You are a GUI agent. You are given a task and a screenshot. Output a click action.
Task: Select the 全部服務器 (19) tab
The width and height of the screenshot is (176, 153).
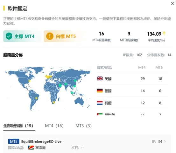18,126
